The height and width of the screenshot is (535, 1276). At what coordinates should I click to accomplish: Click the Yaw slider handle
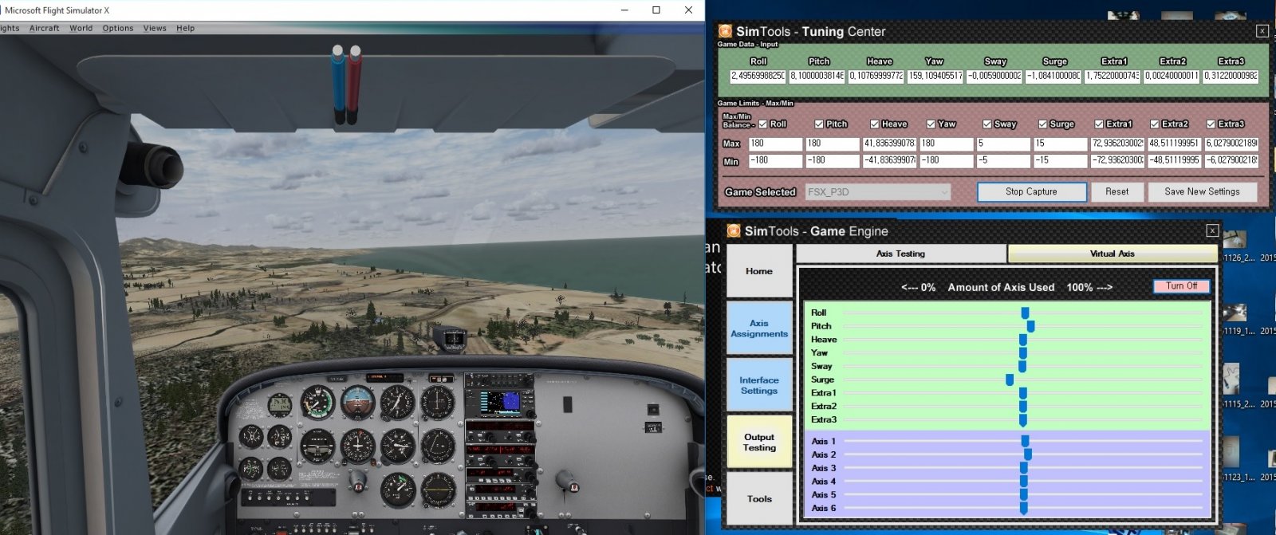tap(1022, 353)
